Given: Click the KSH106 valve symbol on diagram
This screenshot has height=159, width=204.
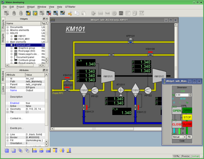Looking at the screenshot, I should [150, 54].
